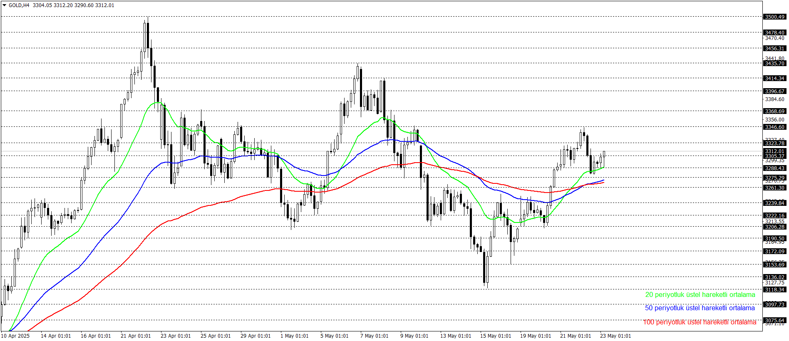Click the 7 May 01:01 date label
The width and height of the screenshot is (789, 341).
pos(375,336)
